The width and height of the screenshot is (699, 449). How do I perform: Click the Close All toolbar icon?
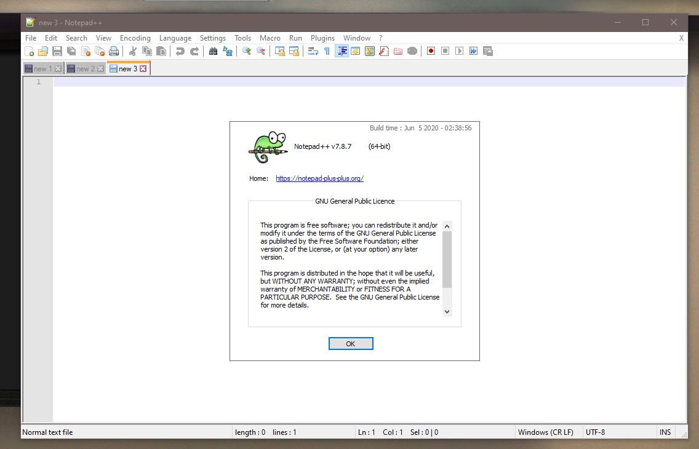click(100, 51)
